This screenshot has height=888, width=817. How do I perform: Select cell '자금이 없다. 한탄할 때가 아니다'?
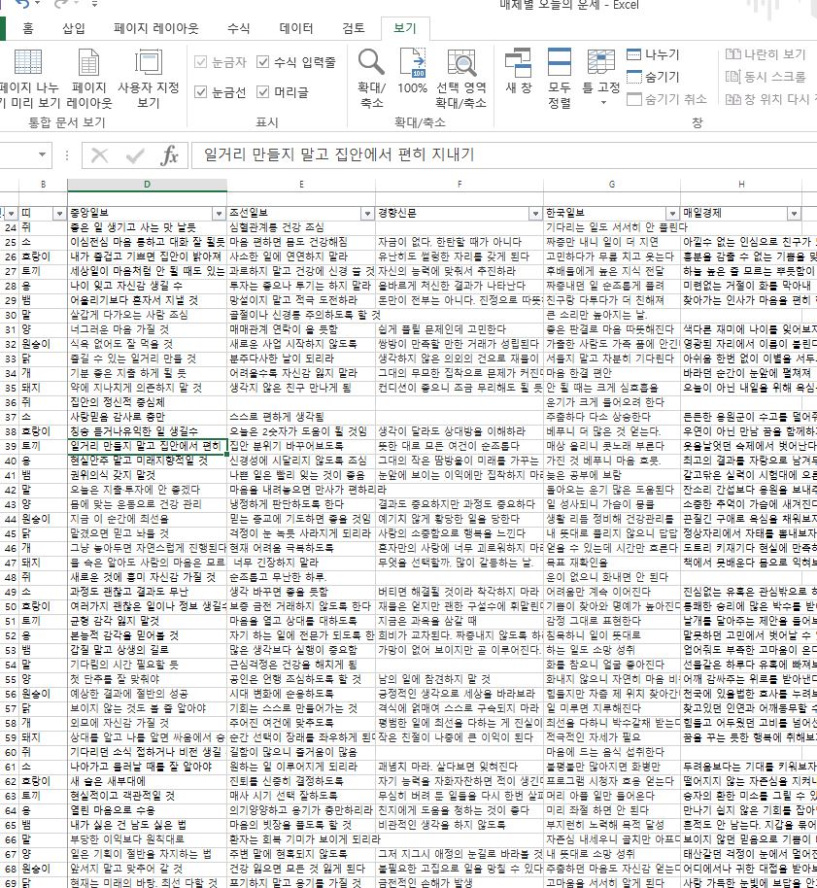(460, 242)
